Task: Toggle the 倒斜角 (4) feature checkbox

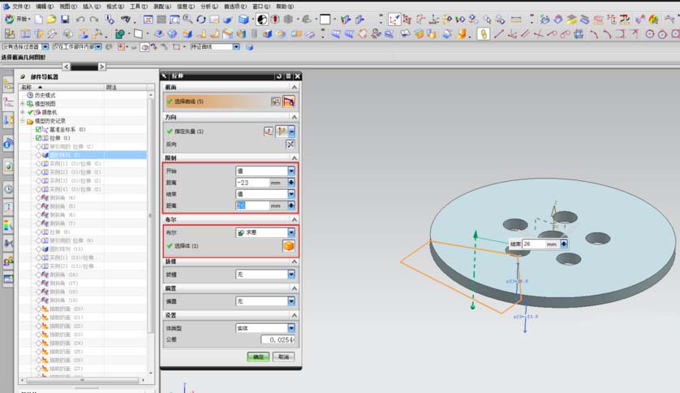Action: coord(38,198)
